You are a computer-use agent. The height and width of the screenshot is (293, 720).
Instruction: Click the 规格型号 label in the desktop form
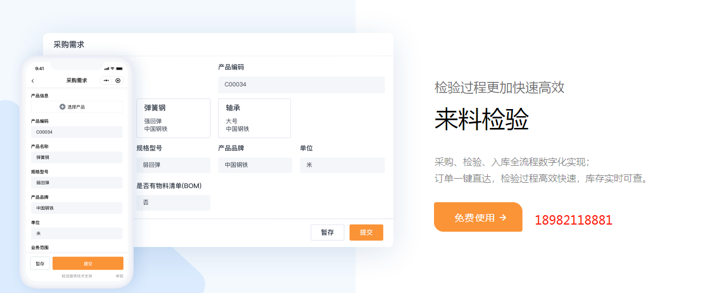point(149,148)
